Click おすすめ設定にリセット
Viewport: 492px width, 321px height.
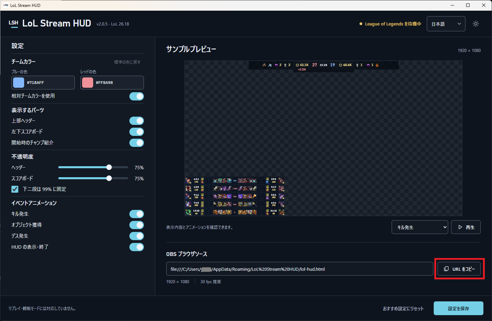[x=403, y=309]
